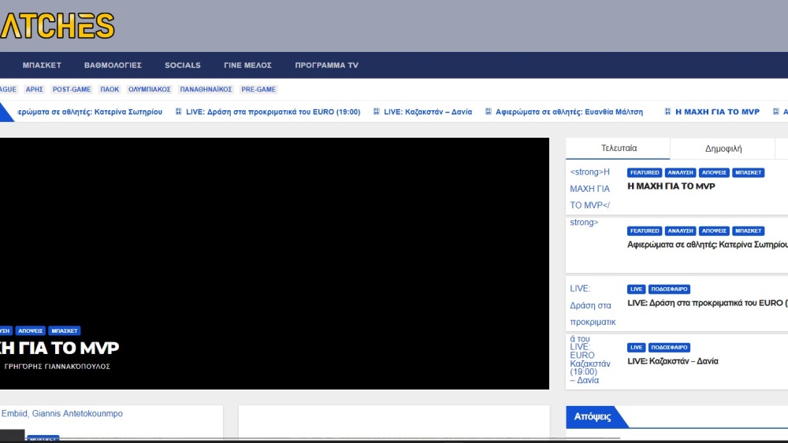
Task: Open ΠΡΟΓΡΑΜΜΑ TV in the navigation bar
Action: 326,65
